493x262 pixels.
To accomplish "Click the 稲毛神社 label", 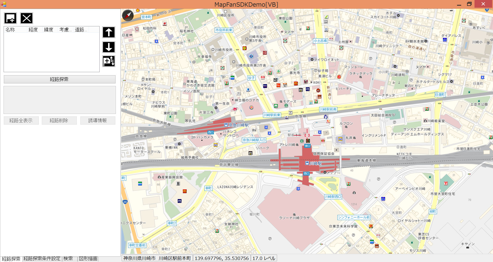I will (187, 31).
